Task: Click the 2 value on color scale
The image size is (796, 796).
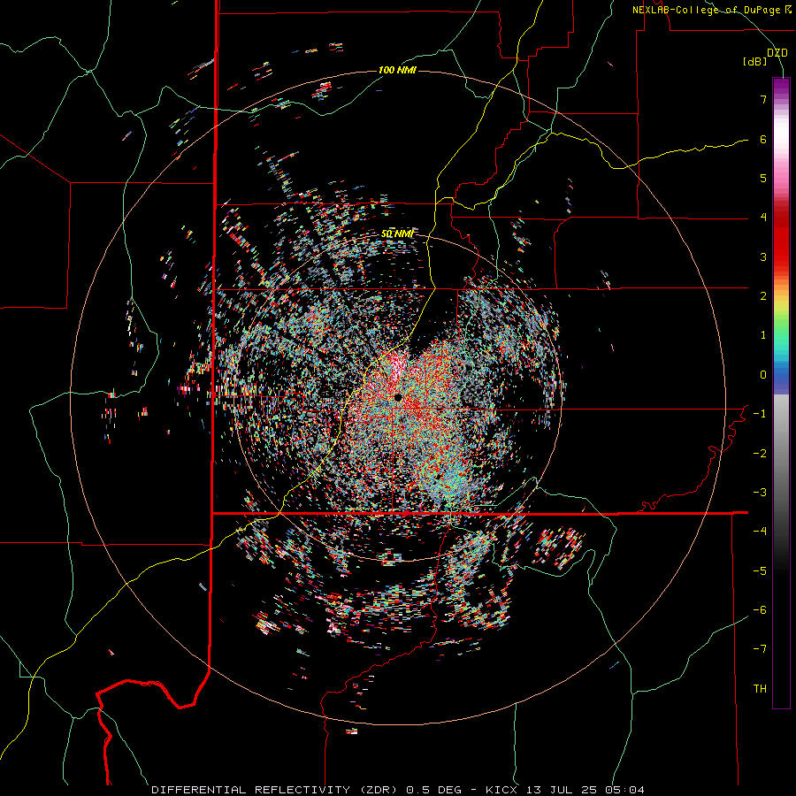Action: [x=763, y=296]
